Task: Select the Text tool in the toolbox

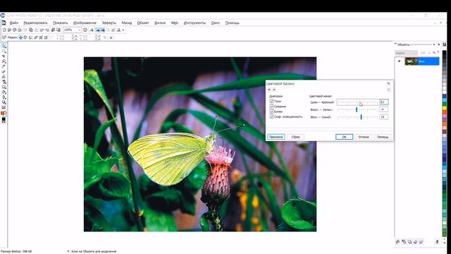Action: coord(4,76)
